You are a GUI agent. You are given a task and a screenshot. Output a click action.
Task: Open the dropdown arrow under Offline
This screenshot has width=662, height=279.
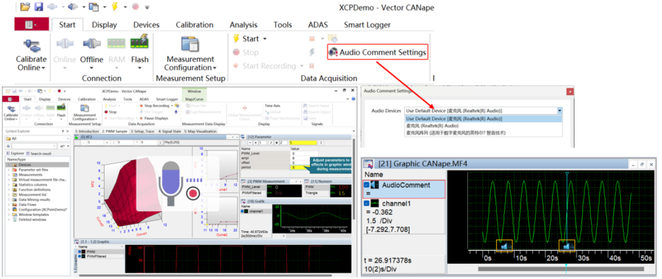[x=91, y=68]
